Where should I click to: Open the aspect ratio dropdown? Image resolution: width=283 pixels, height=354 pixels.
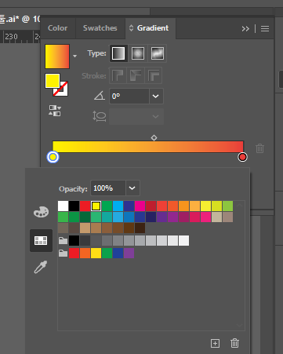click(155, 116)
